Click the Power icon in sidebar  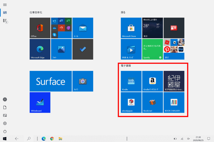pyautogui.click(x=5, y=131)
